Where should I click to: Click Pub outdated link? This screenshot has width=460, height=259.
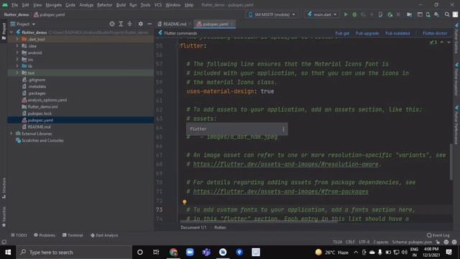[397, 33]
